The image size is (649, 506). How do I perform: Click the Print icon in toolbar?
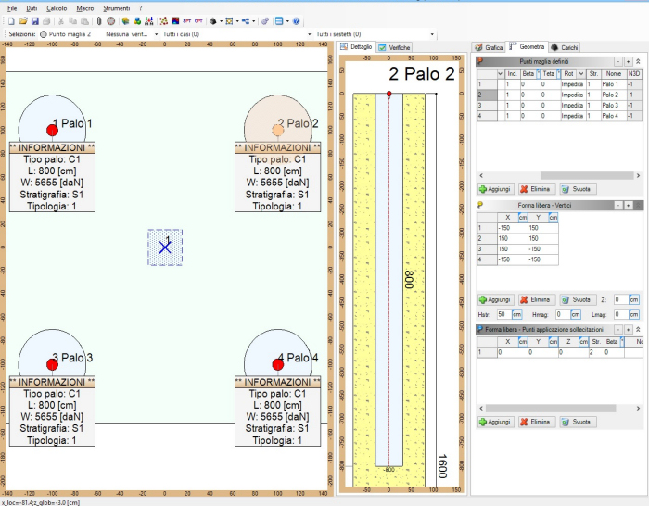(x=47, y=20)
